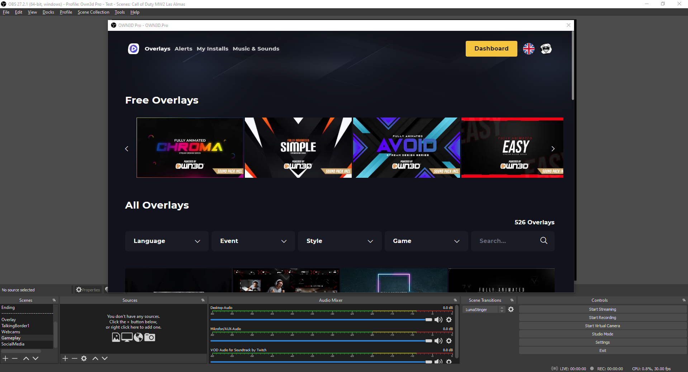Remove selected scene with minus icon
This screenshot has width=688, height=372.
(15, 358)
